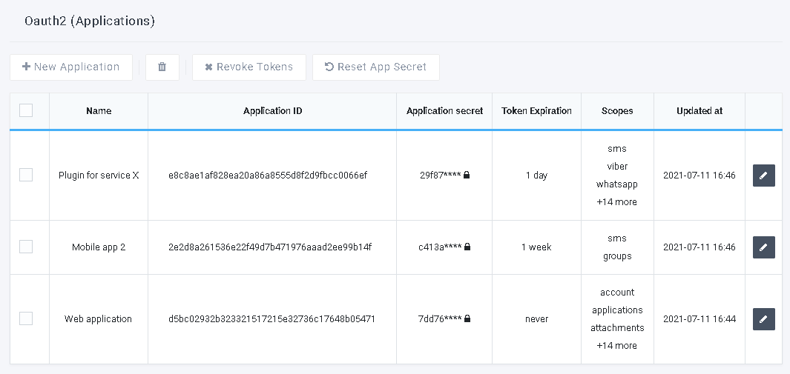The image size is (790, 374).
Task: Tick the Web application row checkbox
Action: 26,318
